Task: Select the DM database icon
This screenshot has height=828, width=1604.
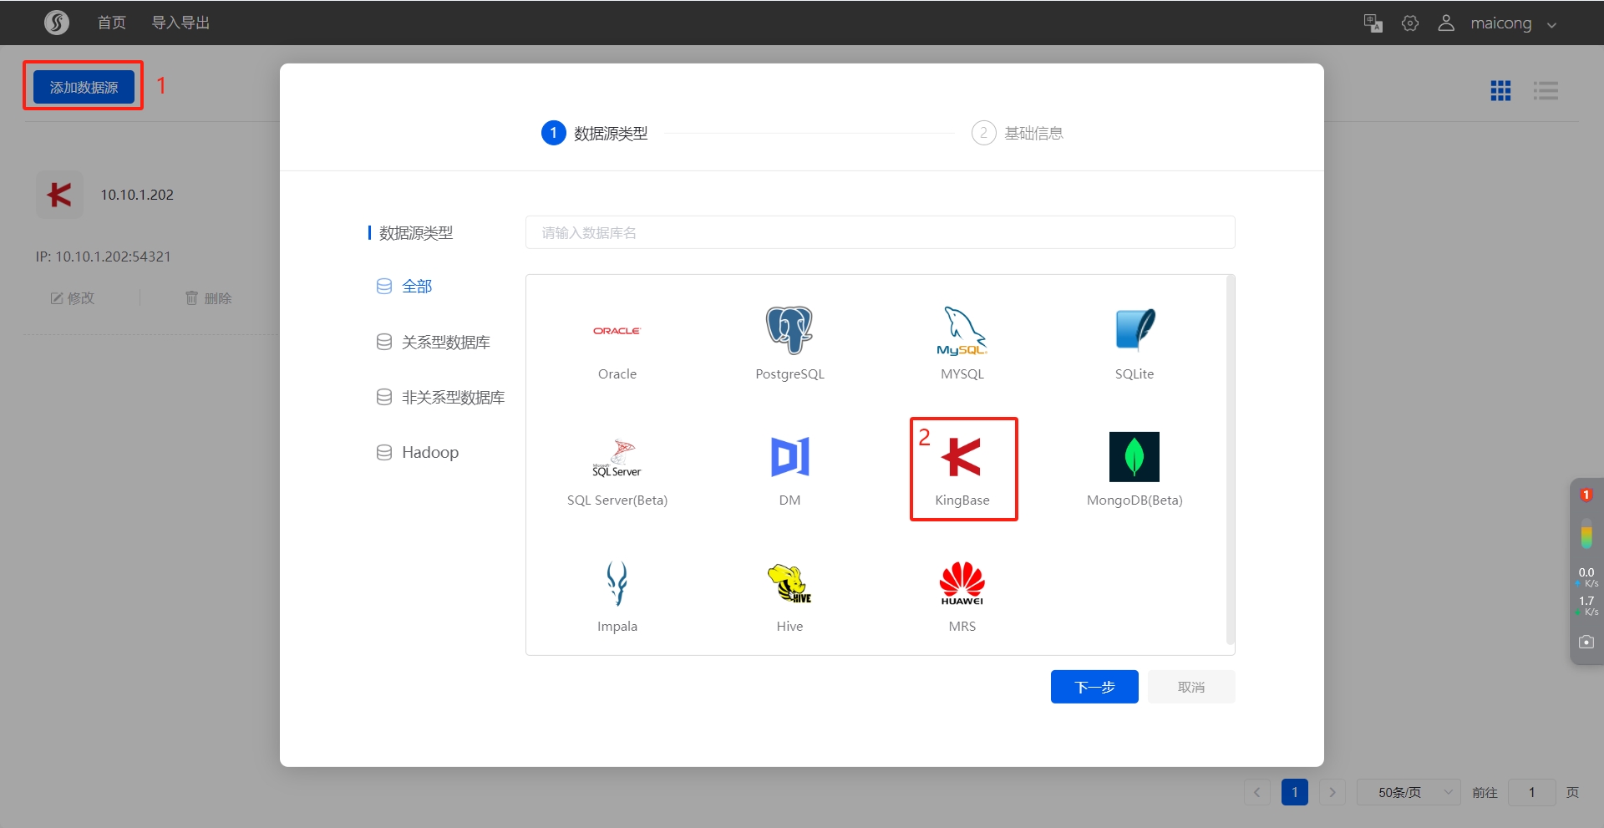Action: [x=789, y=456]
